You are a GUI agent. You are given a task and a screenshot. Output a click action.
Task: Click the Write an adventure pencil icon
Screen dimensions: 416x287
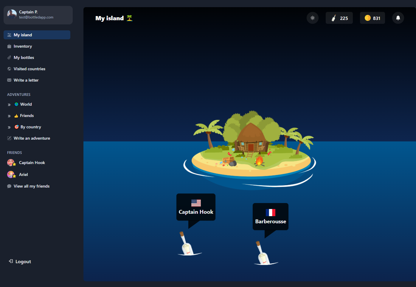9,138
